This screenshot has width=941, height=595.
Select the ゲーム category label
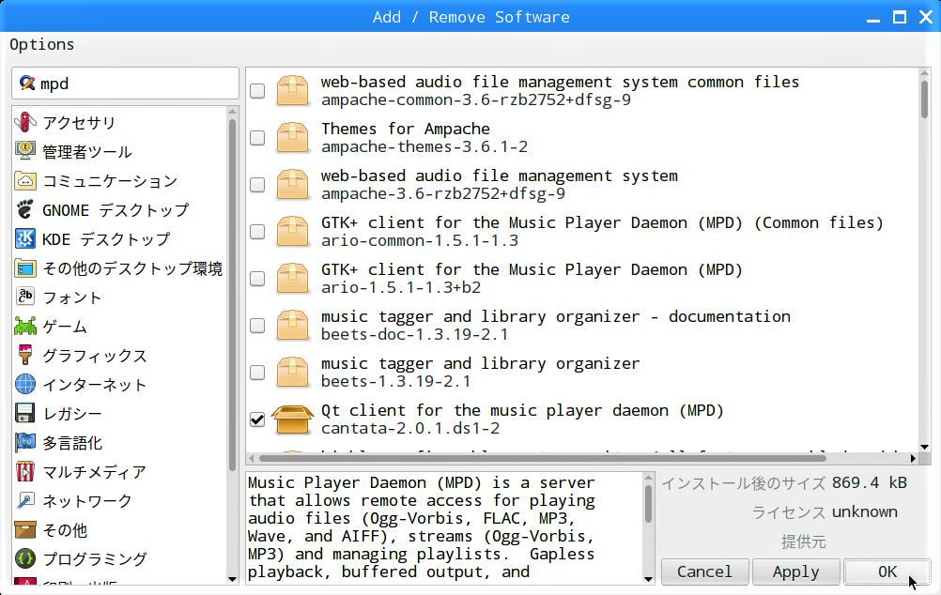[x=65, y=327]
